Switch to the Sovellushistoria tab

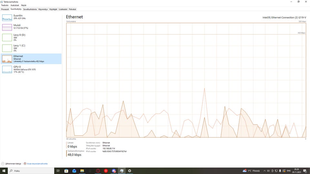[30, 9]
